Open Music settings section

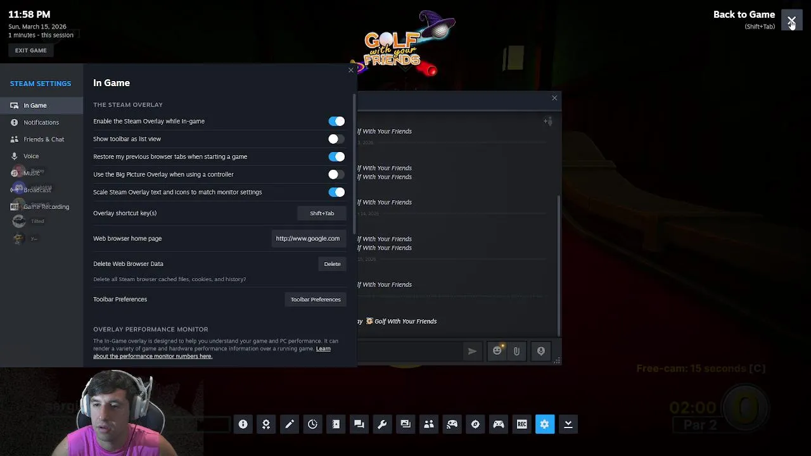[41, 173]
